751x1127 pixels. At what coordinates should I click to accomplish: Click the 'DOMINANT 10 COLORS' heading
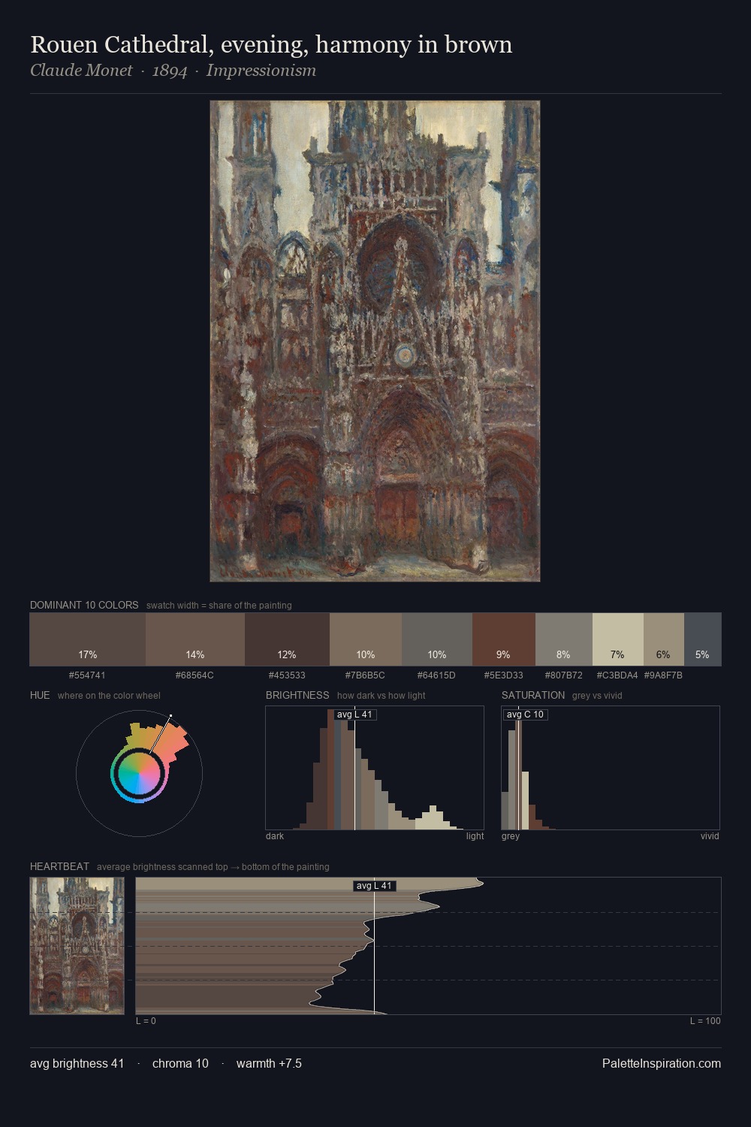coord(84,605)
